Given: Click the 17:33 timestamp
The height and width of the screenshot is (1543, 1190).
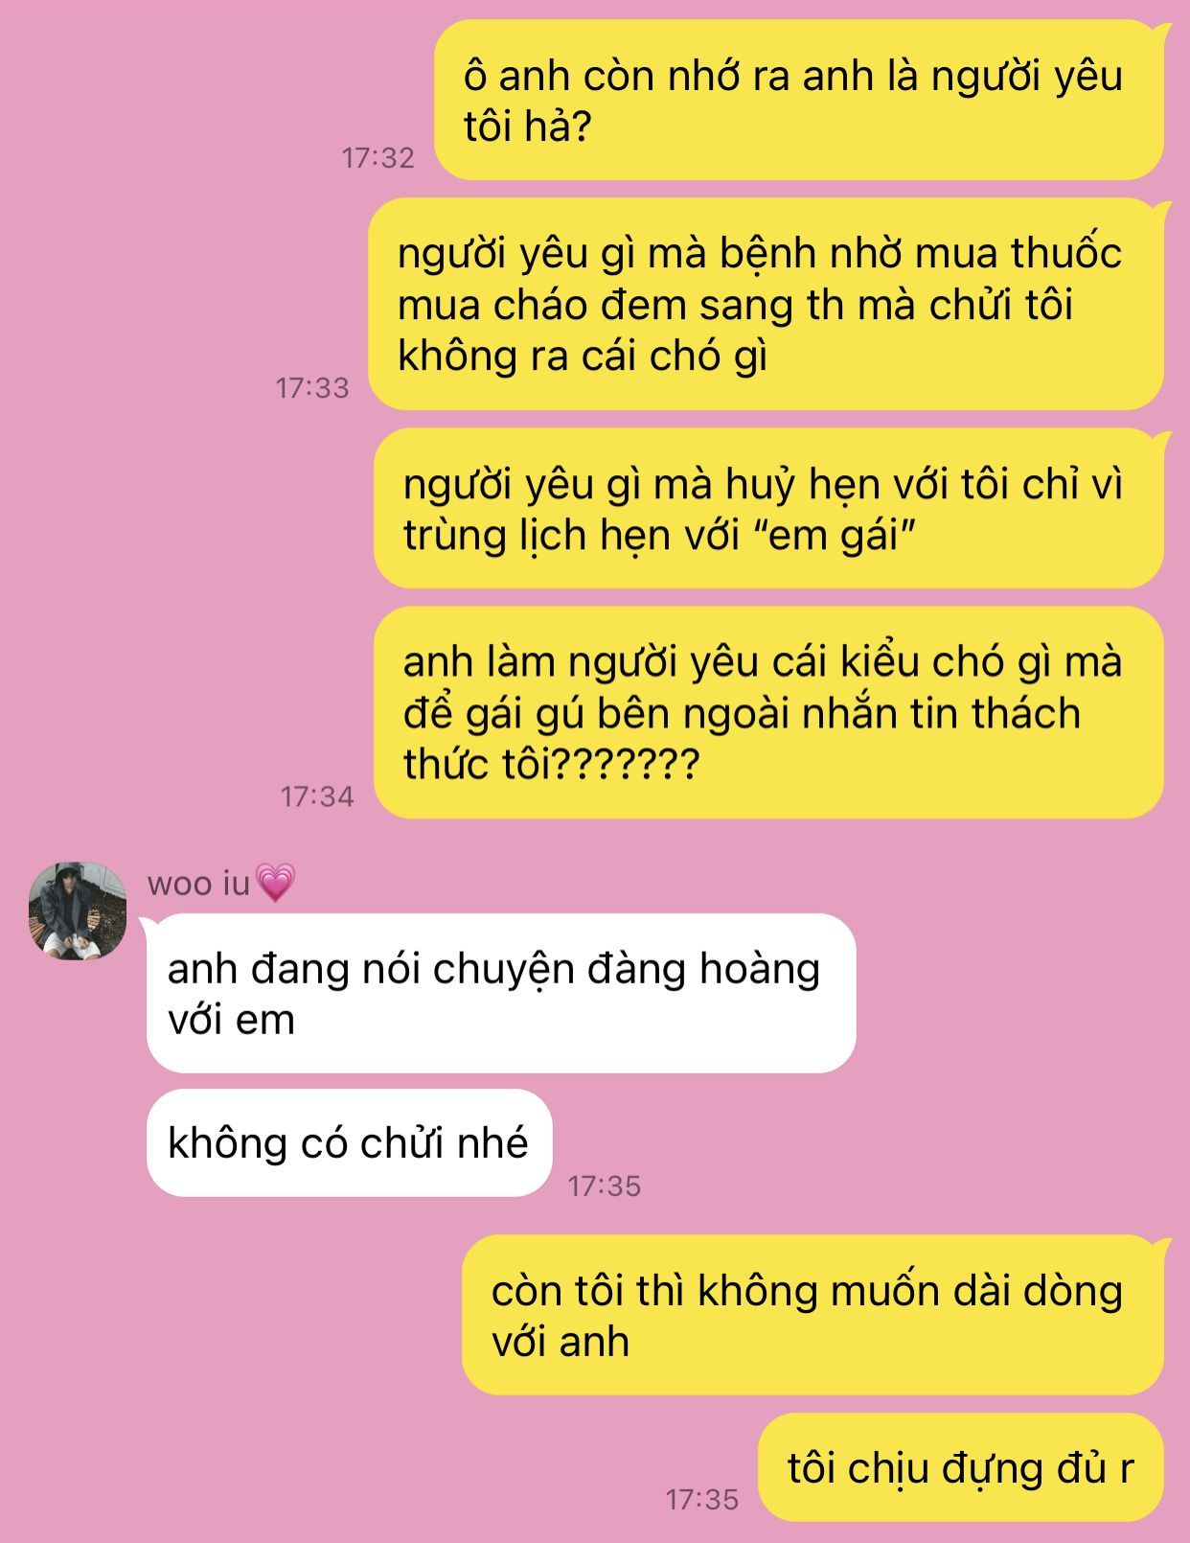Looking at the screenshot, I should 312,388.
